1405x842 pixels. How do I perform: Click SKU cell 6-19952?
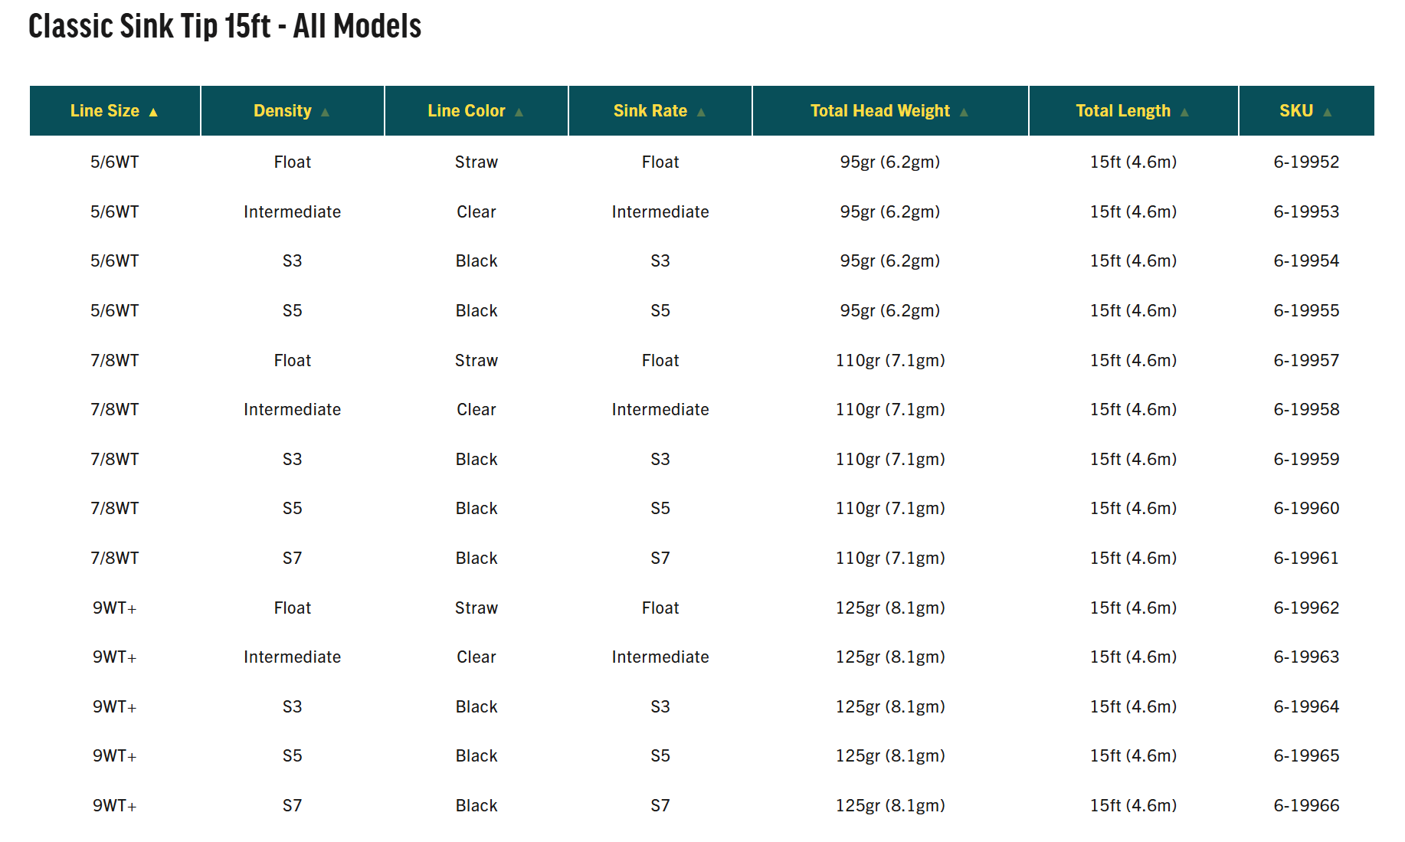[1306, 162]
